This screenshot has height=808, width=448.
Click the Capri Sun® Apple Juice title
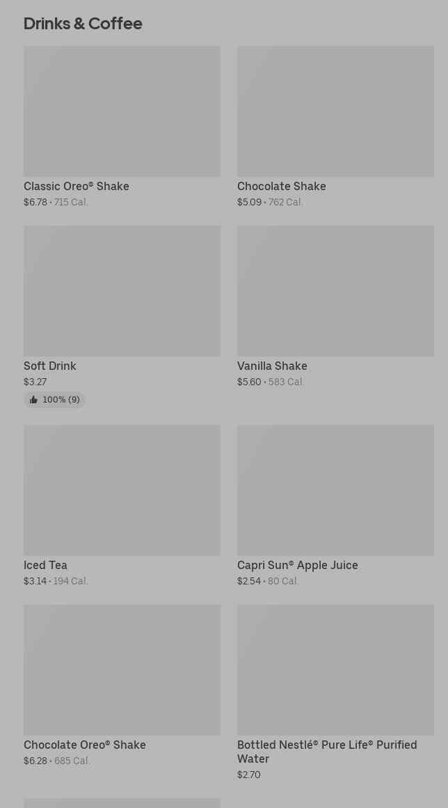click(298, 566)
